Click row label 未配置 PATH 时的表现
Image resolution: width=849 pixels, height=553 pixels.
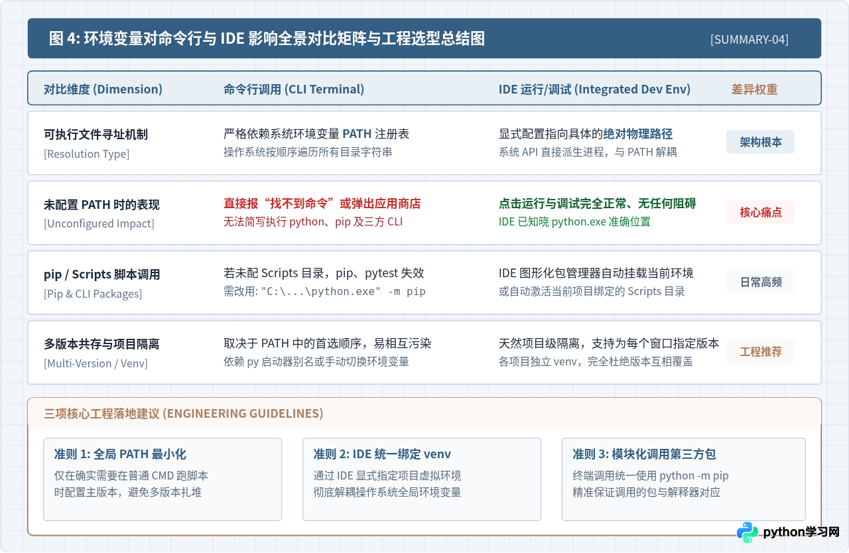pyautogui.click(x=101, y=204)
